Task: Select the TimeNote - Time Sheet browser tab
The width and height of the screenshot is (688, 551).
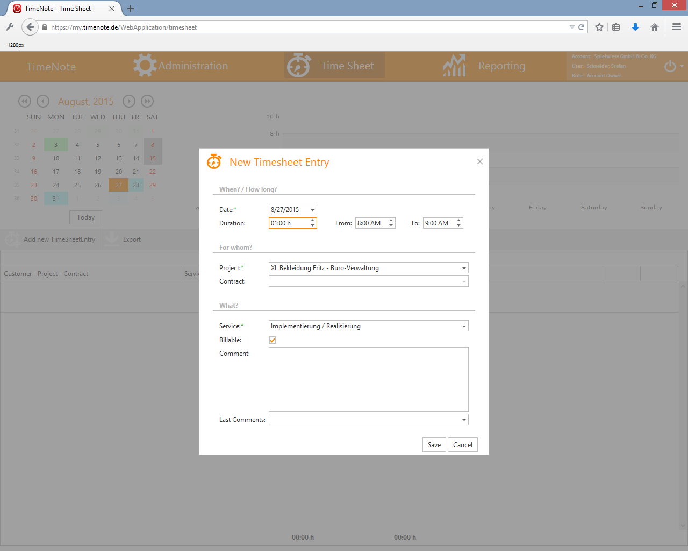Action: [x=58, y=9]
